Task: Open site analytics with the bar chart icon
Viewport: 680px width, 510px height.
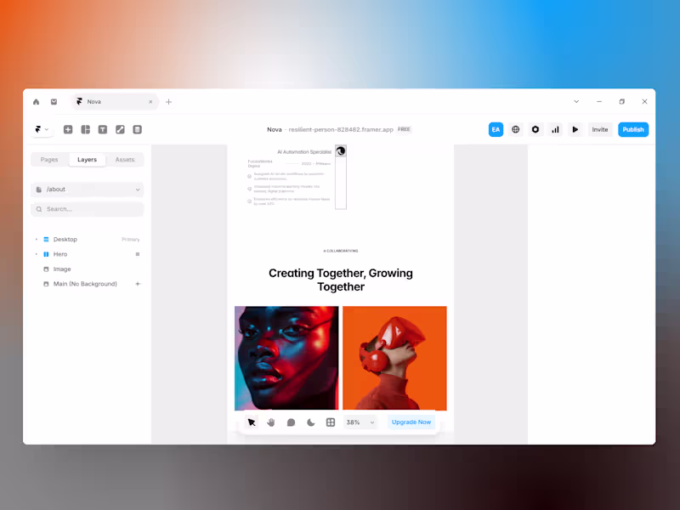Action: click(x=554, y=129)
